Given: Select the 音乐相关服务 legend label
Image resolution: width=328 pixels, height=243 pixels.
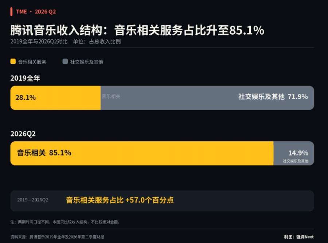Looking at the screenshot, I should [x=32, y=62].
